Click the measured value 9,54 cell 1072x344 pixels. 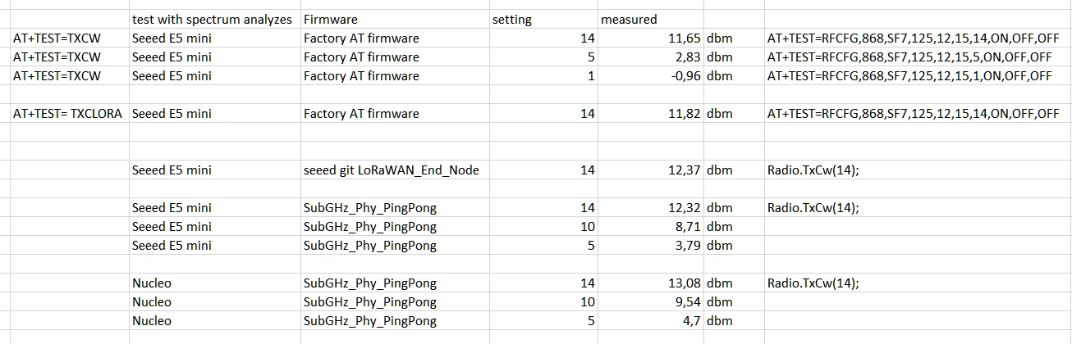pos(651,302)
